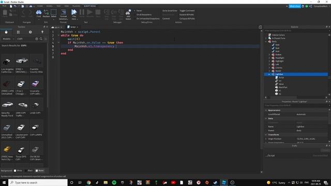Open YouTube app from the taskbar
Viewport: 331px width, 186px height.
[173, 182]
